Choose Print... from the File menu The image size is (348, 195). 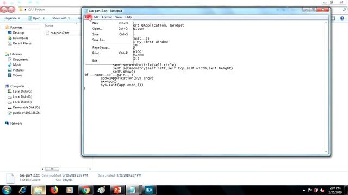(109, 53)
